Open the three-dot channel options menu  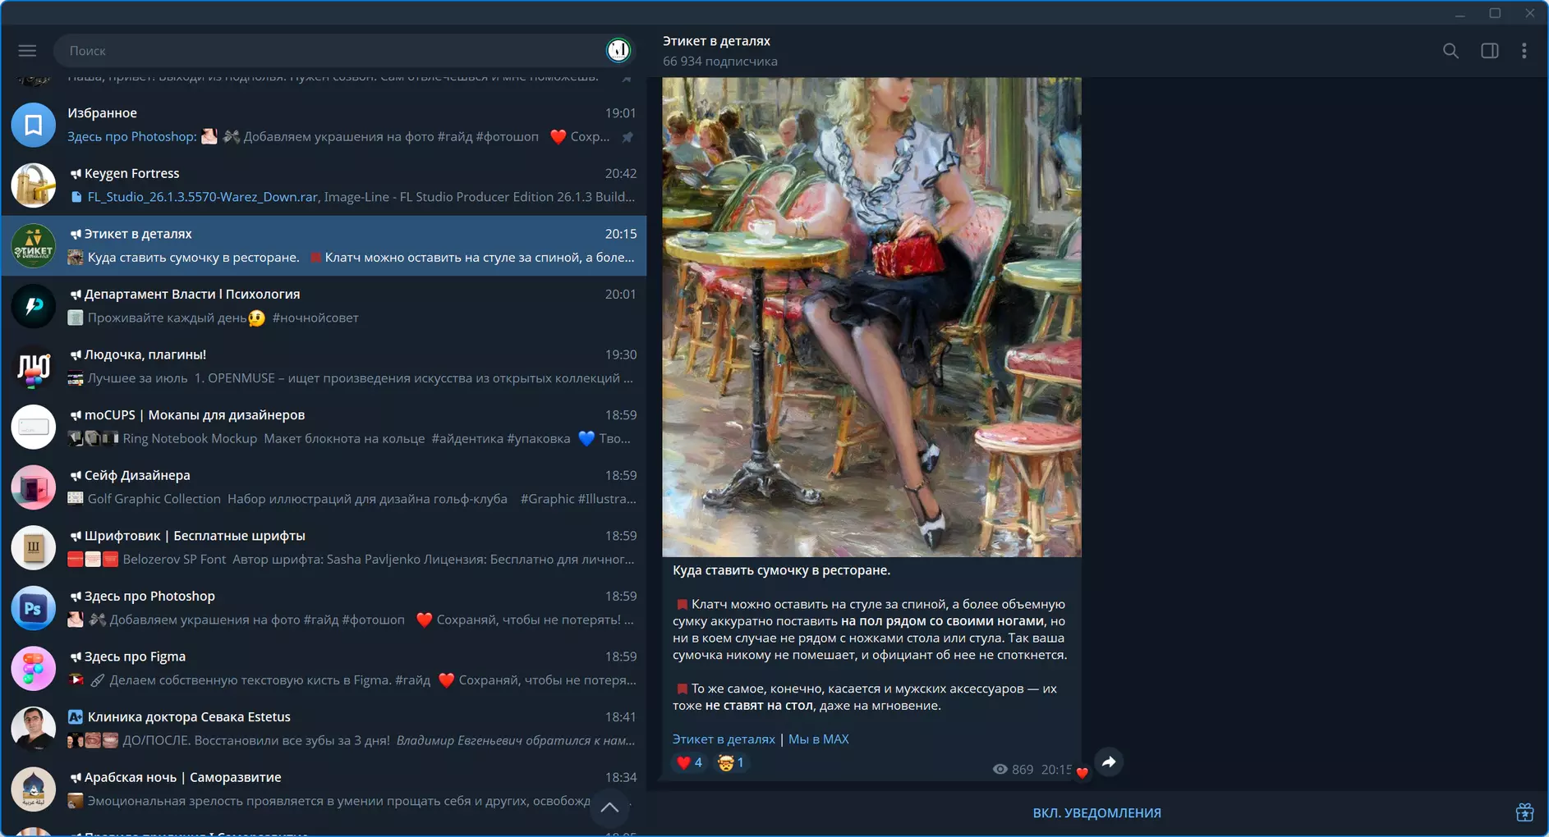point(1524,51)
